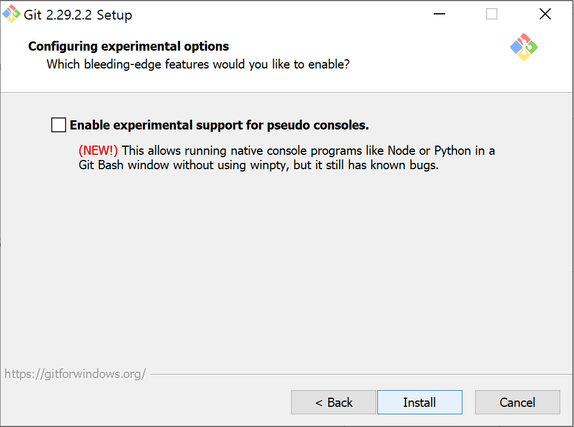The width and height of the screenshot is (574, 427).
Task: Click the 'Which bleeding-edge features' subtitle text
Action: pyautogui.click(x=198, y=64)
